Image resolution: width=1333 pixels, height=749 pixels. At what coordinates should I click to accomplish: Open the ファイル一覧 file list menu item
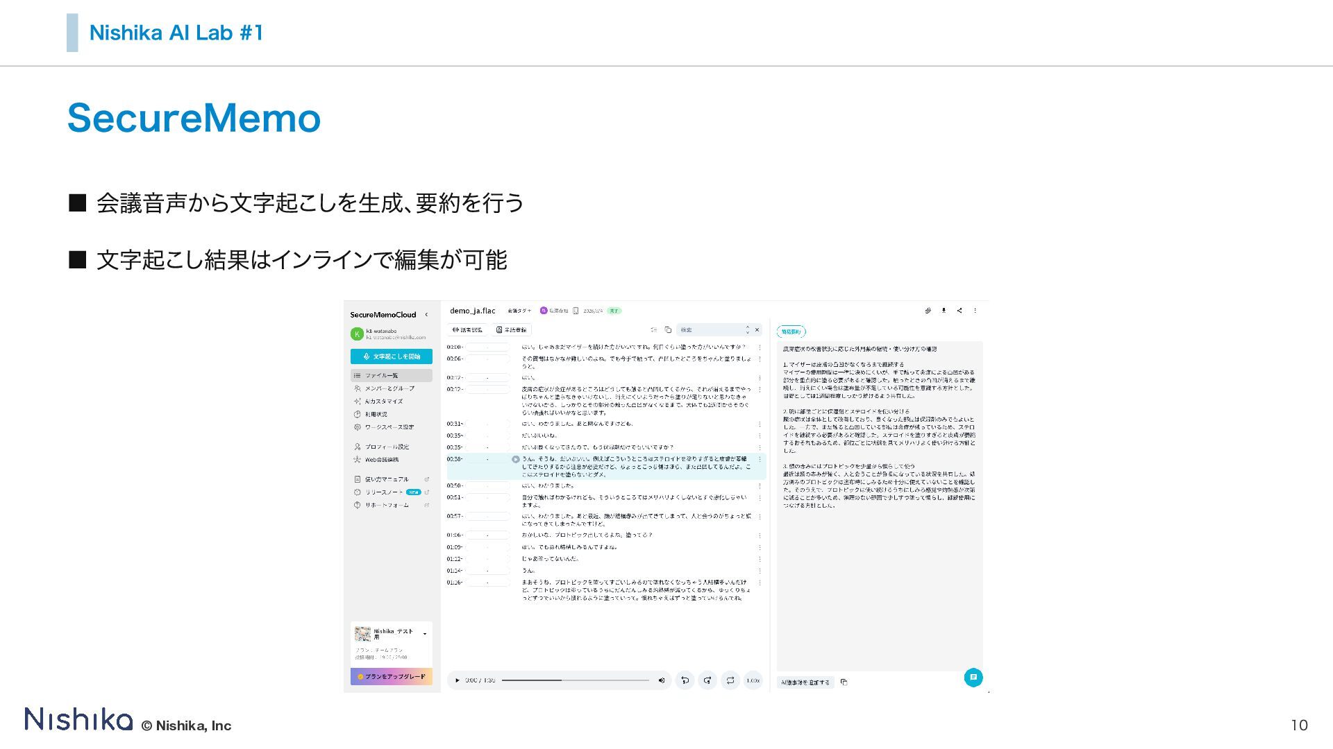pyautogui.click(x=392, y=375)
